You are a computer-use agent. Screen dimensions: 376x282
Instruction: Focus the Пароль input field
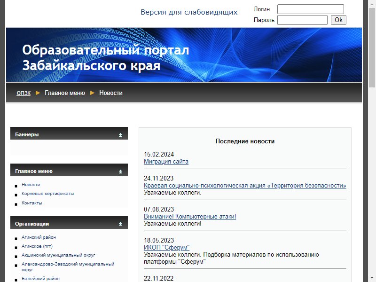(x=302, y=20)
